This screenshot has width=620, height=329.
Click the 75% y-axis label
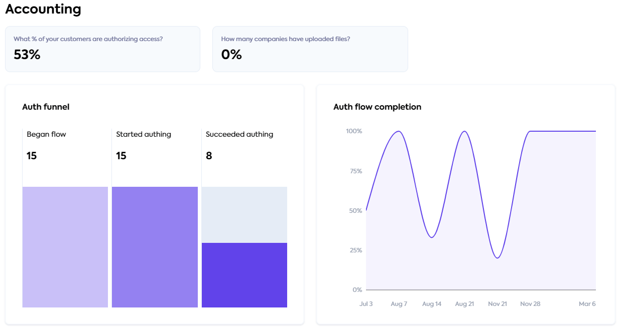click(x=355, y=171)
